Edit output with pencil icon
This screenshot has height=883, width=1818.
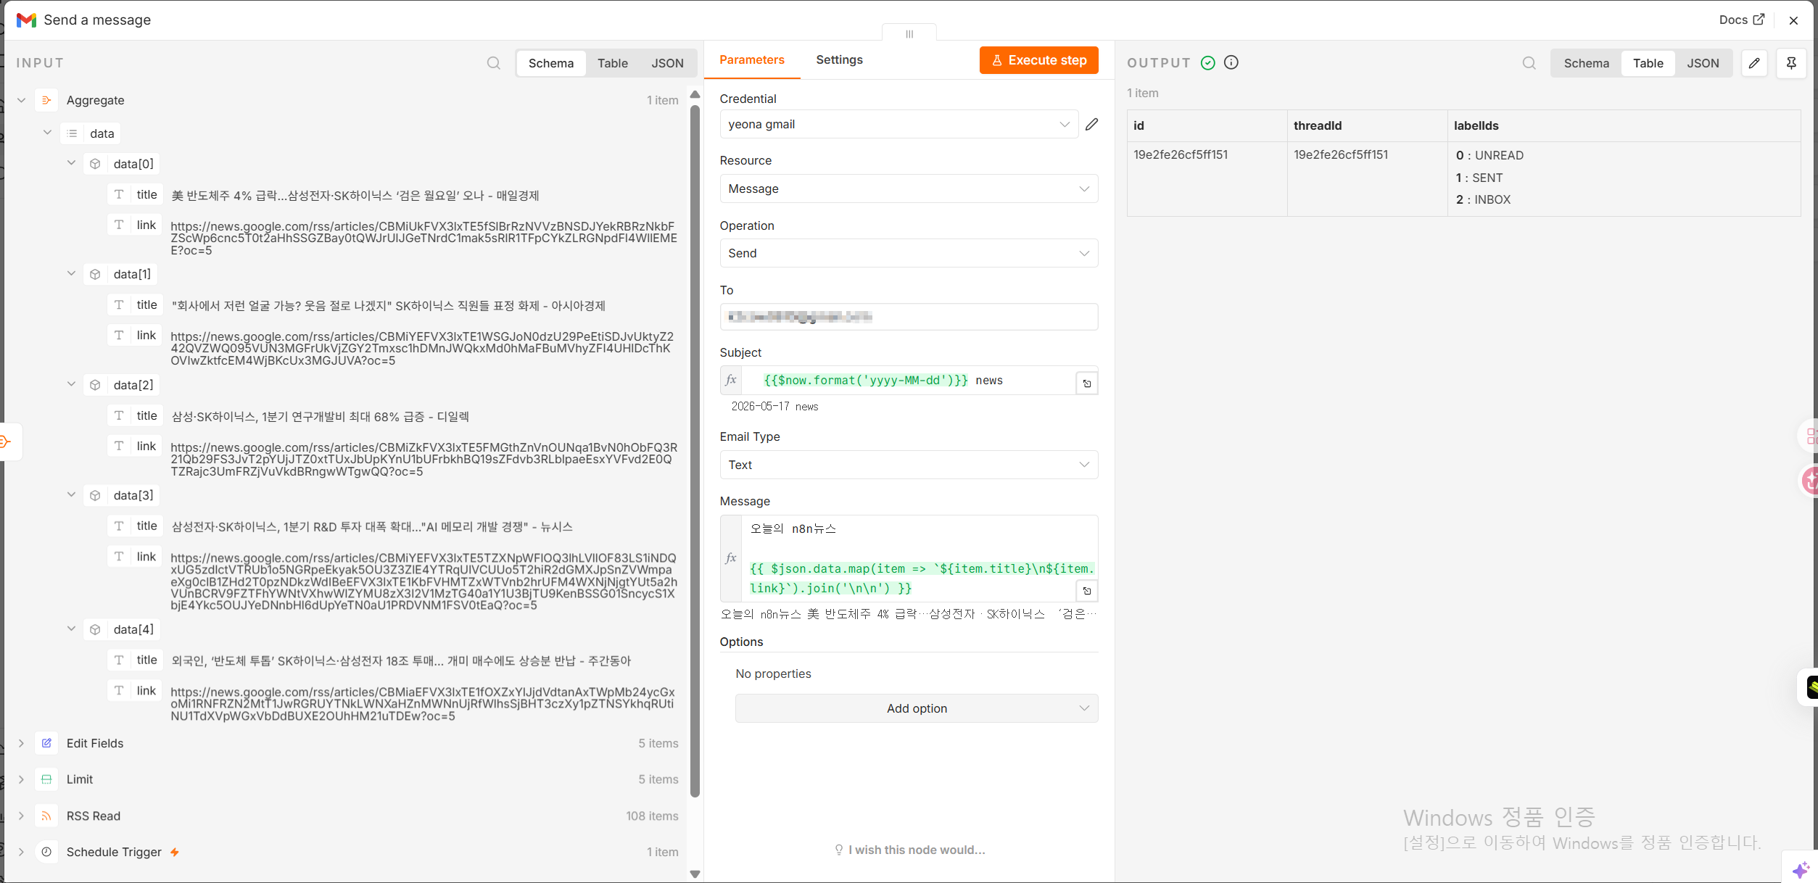[1754, 63]
